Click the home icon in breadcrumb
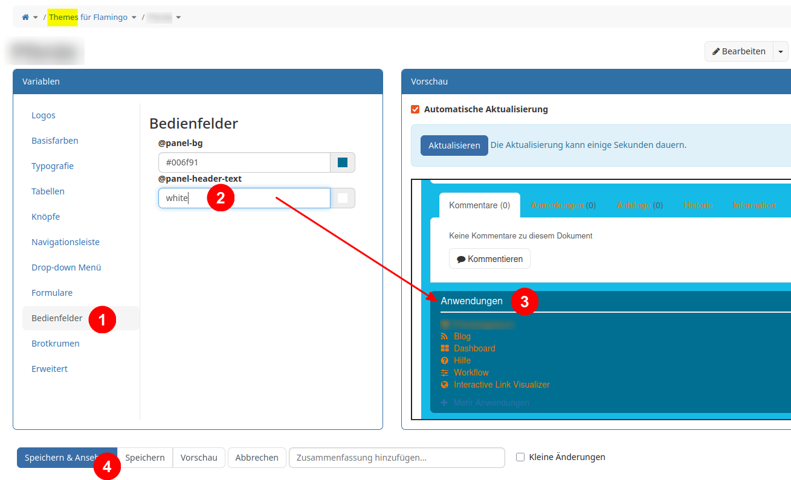The image size is (791, 480). (25, 18)
